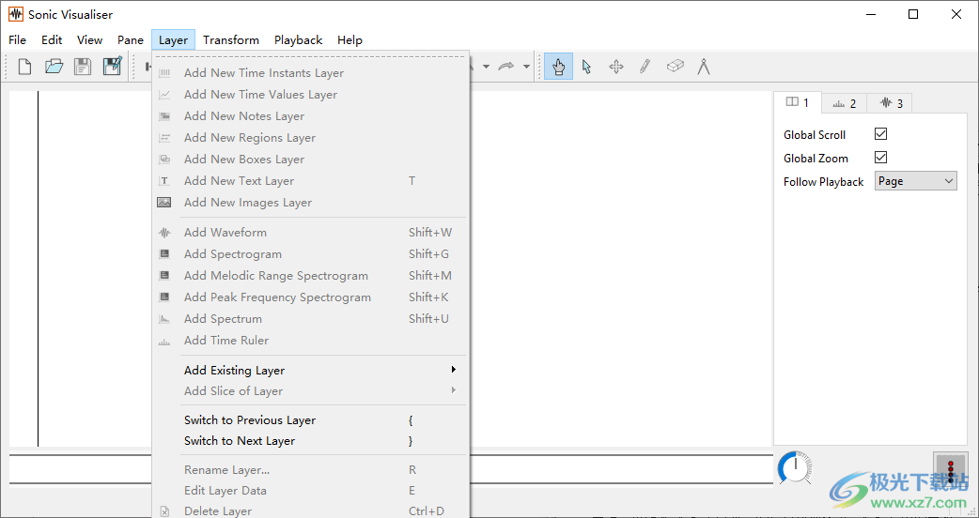
Task: Open the Follow Playback dropdown
Action: [915, 181]
